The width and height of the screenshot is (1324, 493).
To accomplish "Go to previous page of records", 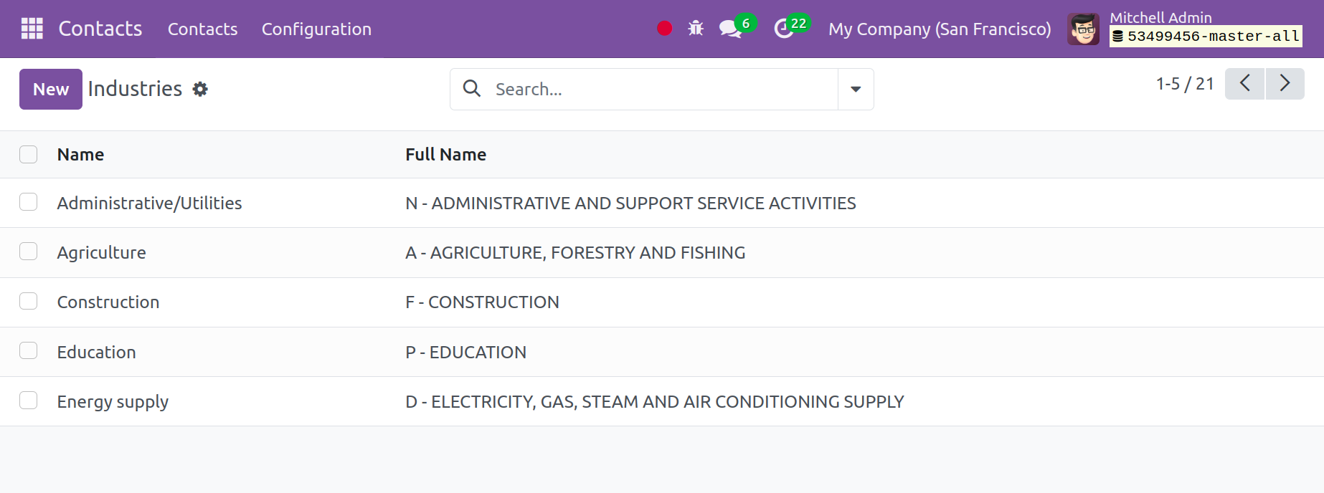I will pyautogui.click(x=1244, y=84).
